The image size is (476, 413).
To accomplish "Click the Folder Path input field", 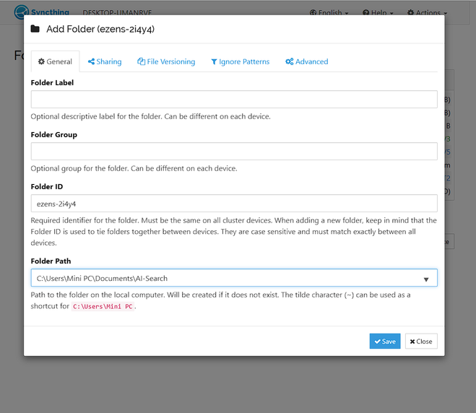I will 234,278.
